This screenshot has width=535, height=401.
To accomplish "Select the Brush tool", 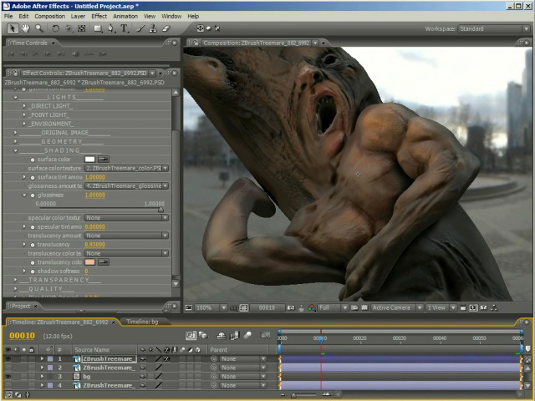I will pyautogui.click(x=140, y=28).
